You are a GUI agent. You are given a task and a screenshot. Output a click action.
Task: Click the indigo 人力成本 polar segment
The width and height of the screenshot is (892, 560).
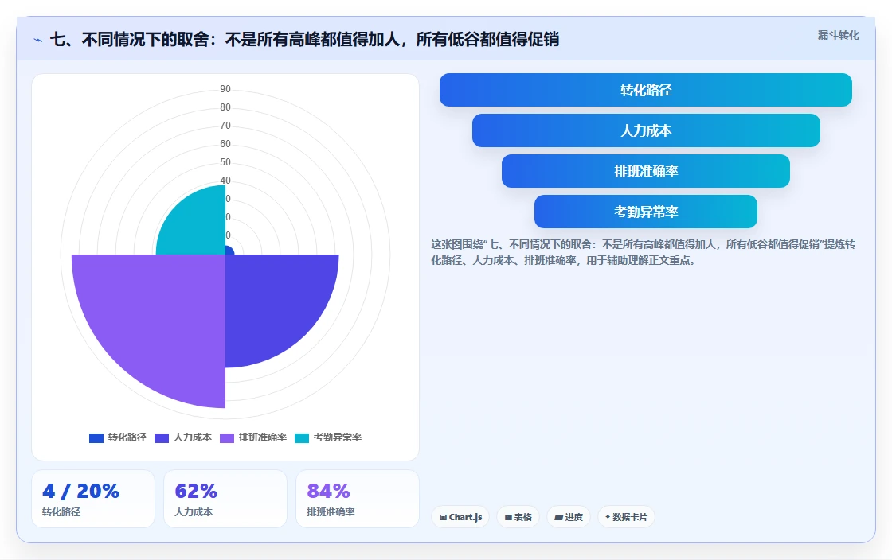point(273,301)
